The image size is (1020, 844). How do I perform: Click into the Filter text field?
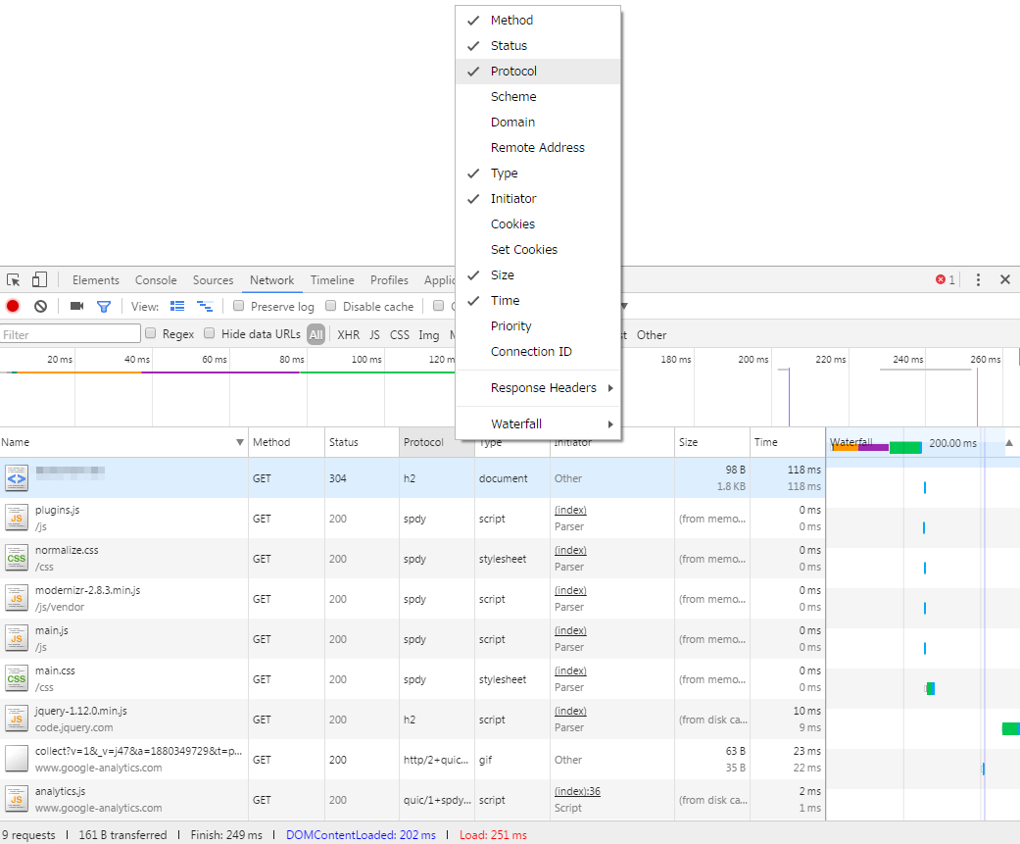click(71, 334)
